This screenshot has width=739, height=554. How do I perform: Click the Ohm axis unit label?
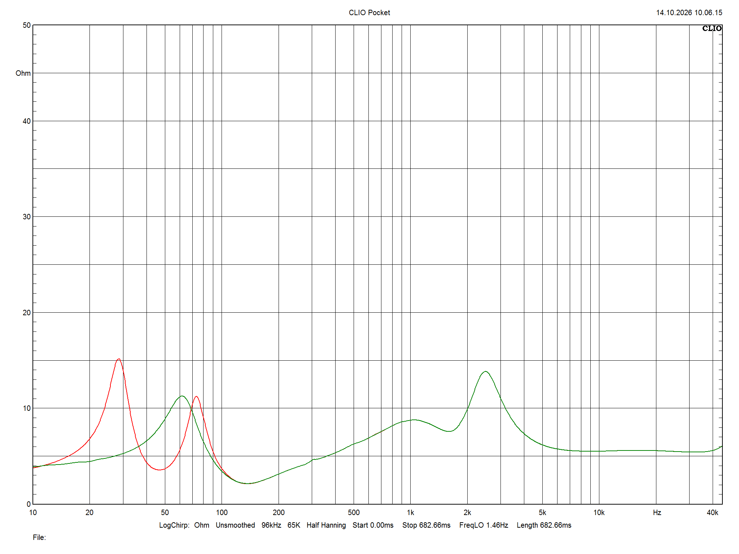click(23, 73)
